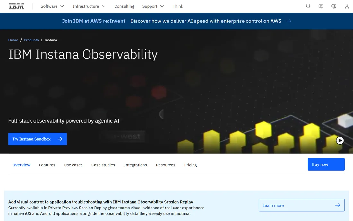
Task: Play the hero background video
Action: pos(340,141)
